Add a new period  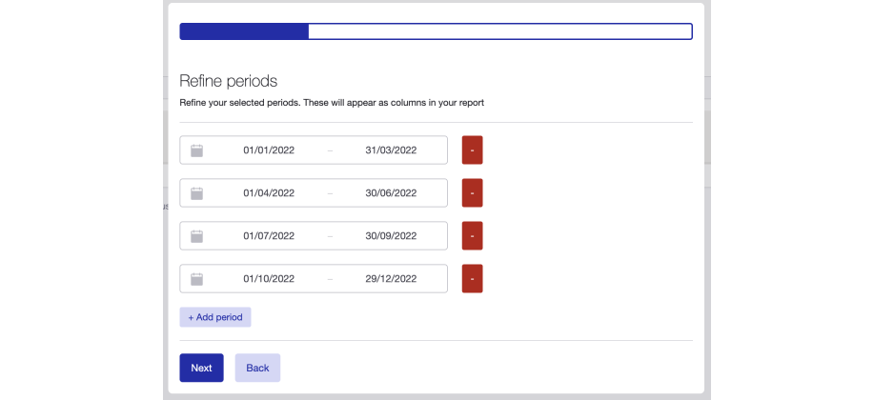point(215,317)
